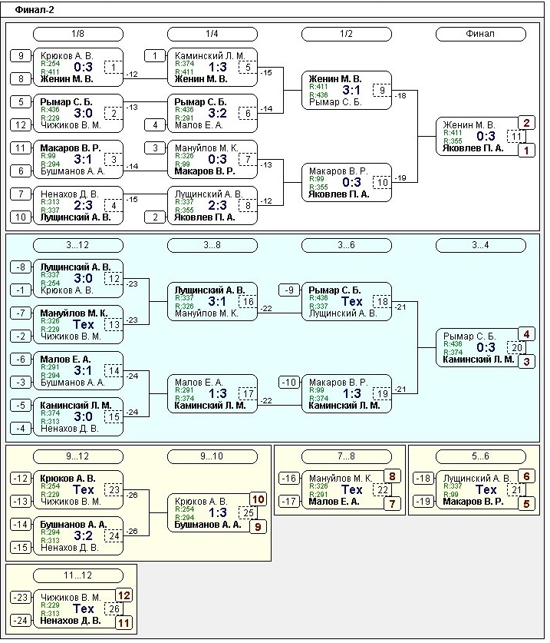This screenshot has height=643, width=550.
Task: Open match number 11 in the final
Action: tap(517, 136)
